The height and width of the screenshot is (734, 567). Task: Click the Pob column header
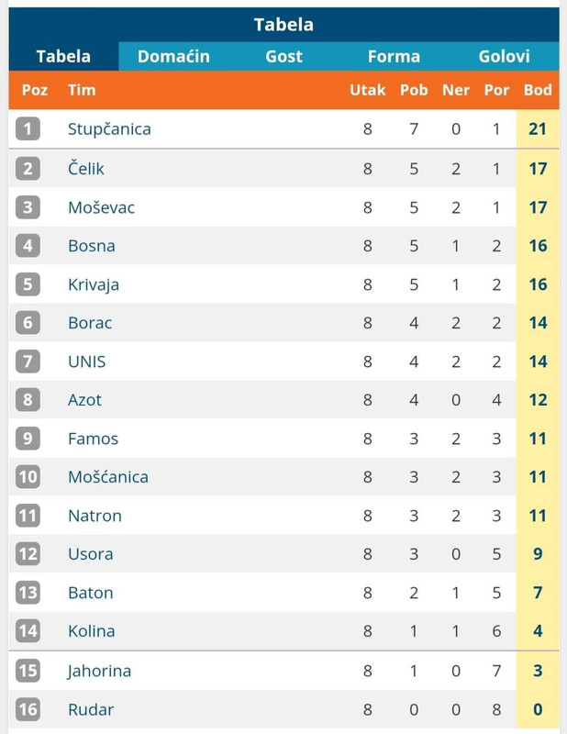(x=414, y=90)
